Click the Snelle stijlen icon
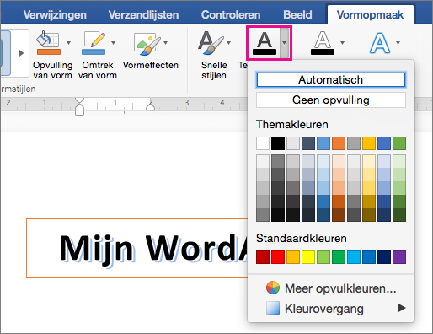Screen dimensions: 433x334 click(211, 42)
